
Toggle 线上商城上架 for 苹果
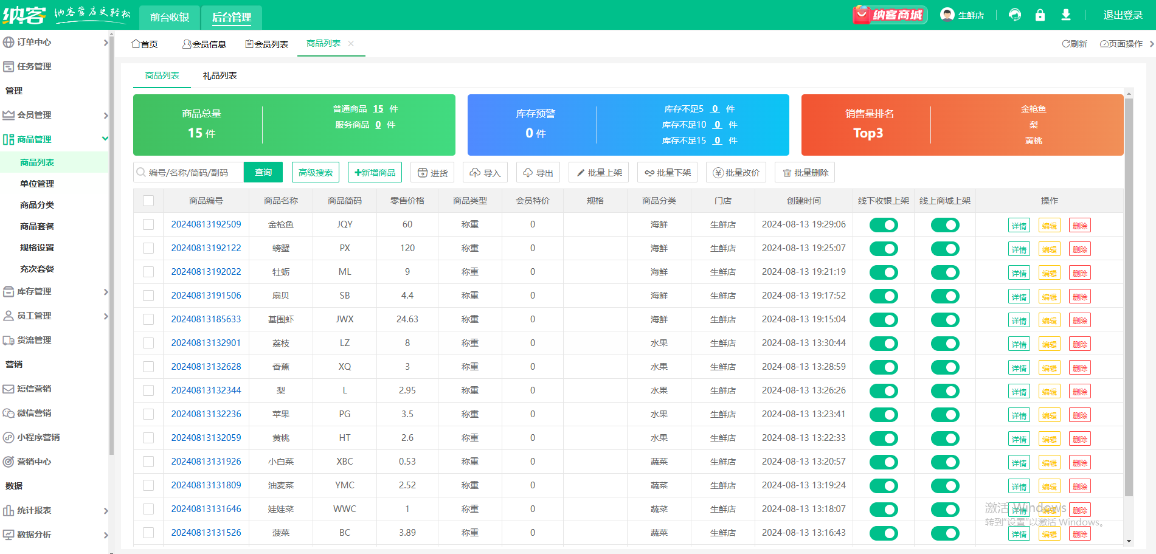point(945,415)
